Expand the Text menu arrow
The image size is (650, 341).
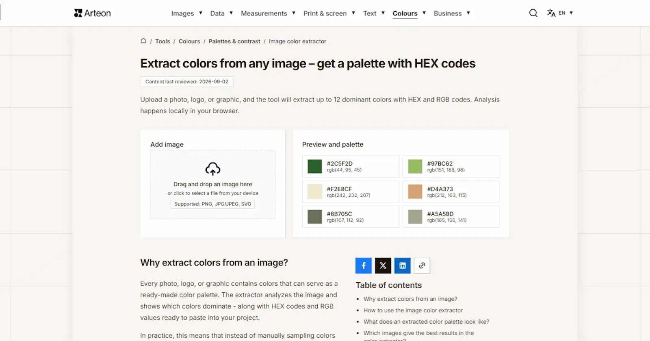383,13
